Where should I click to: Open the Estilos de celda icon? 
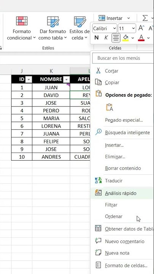pos(80,21)
